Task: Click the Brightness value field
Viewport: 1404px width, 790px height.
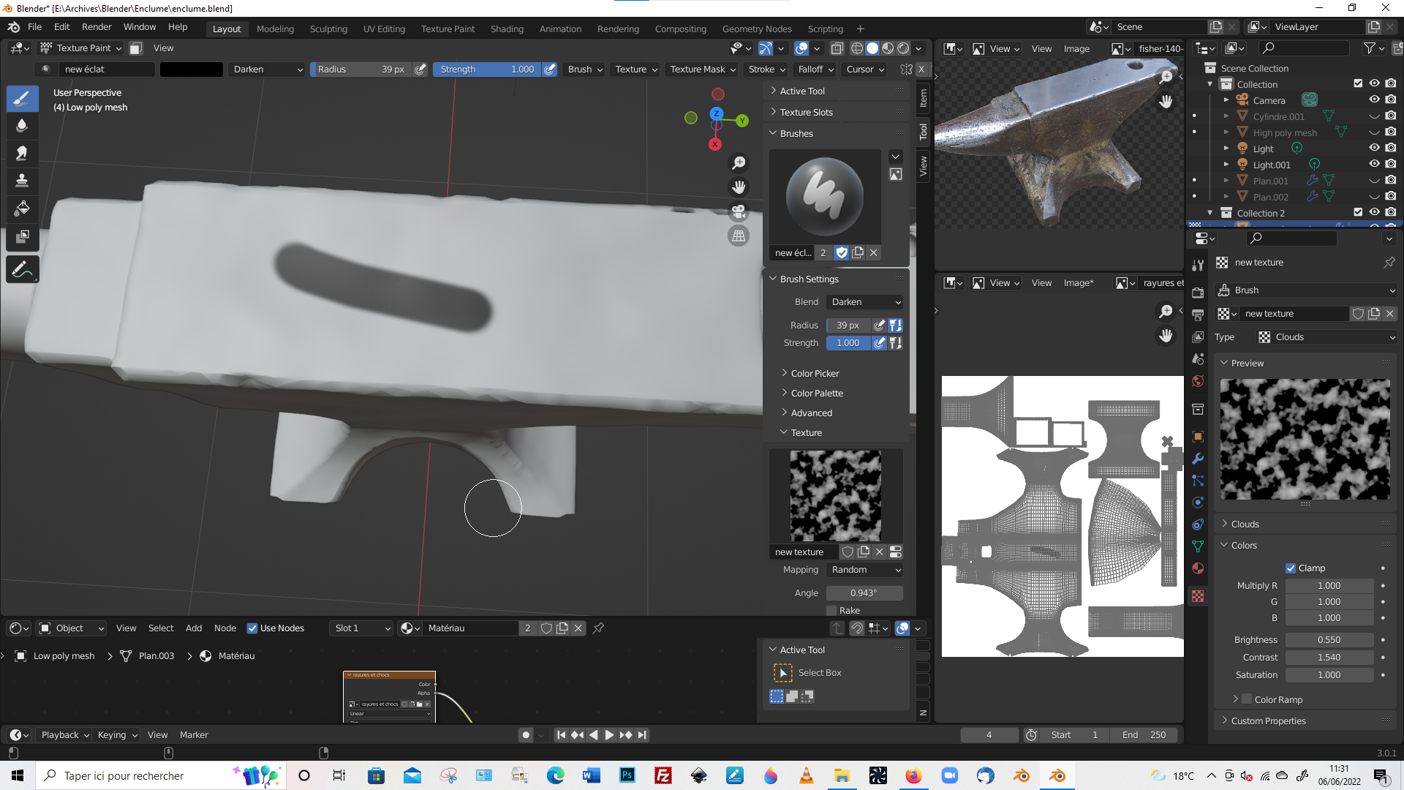Action: pyautogui.click(x=1329, y=640)
